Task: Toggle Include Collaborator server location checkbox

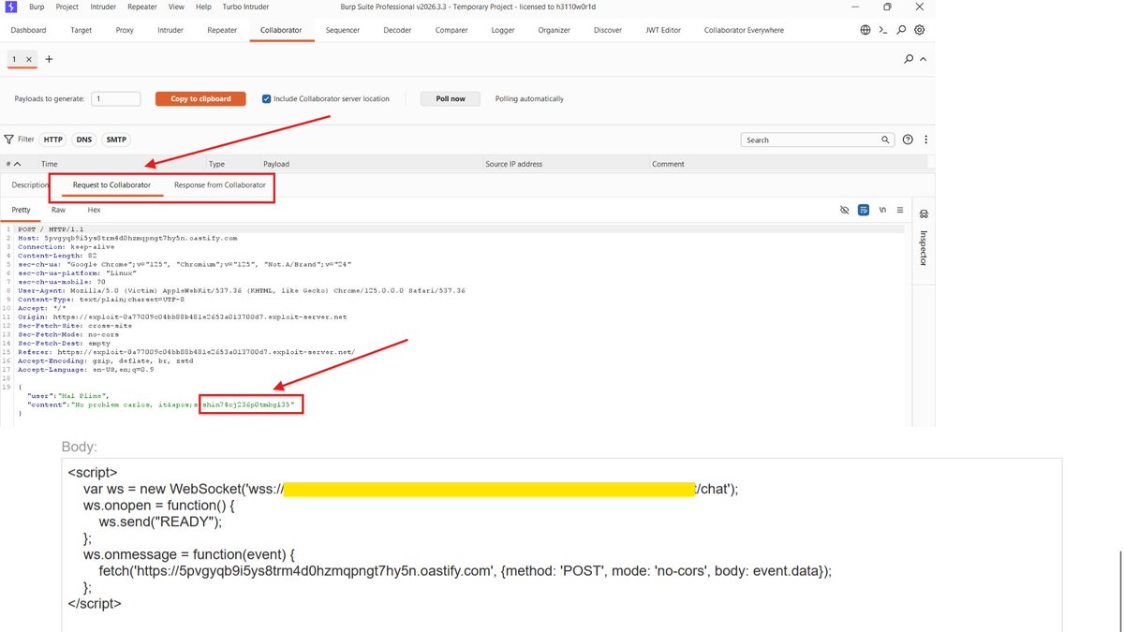Action: pos(267,98)
